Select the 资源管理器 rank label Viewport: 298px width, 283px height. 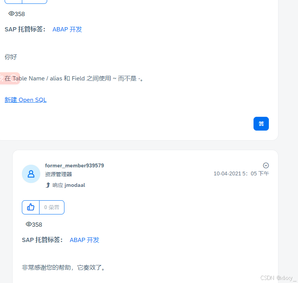point(58,174)
